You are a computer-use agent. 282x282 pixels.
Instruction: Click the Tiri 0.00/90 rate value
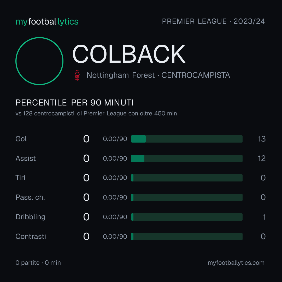click(x=115, y=178)
